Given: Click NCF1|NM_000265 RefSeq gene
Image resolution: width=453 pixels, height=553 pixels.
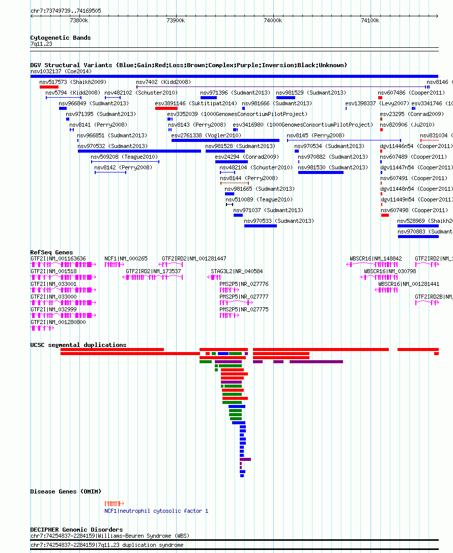Looking at the screenshot, I should point(126,258).
